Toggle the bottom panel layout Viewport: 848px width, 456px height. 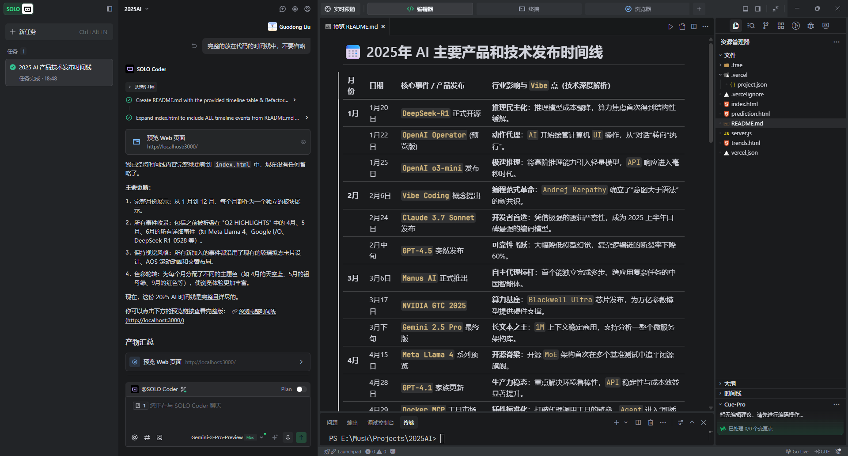(746, 9)
